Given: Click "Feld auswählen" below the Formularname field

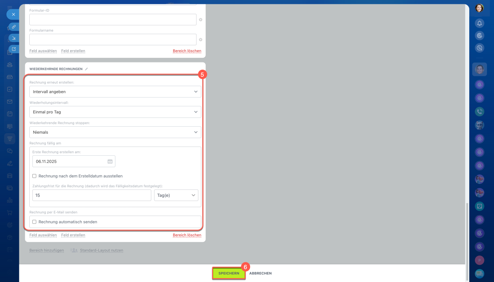Looking at the screenshot, I should [x=43, y=51].
